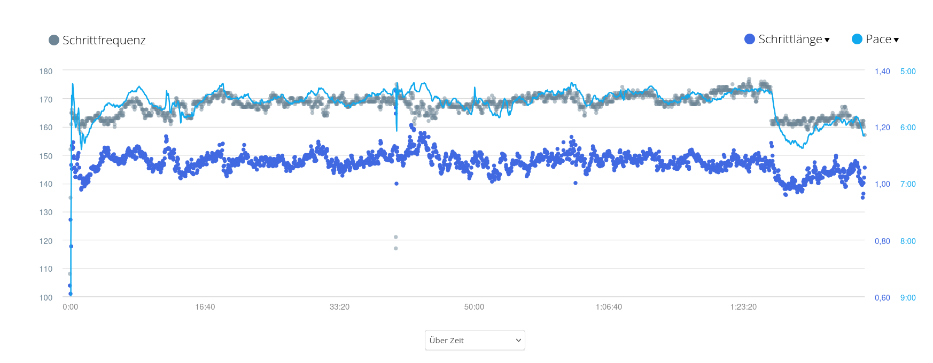Click the arrow next to Pace
Screen dimensions: 933x363
pyautogui.click(x=896, y=40)
